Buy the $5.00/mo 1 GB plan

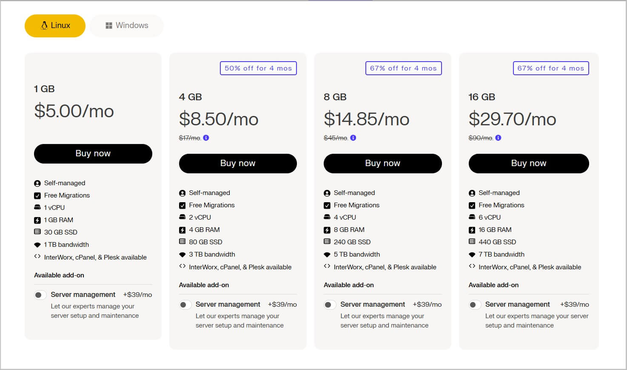(93, 153)
